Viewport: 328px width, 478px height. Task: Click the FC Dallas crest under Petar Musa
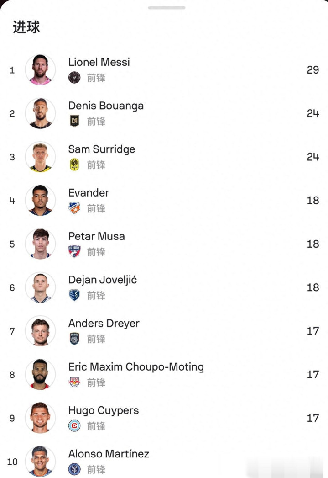click(74, 251)
